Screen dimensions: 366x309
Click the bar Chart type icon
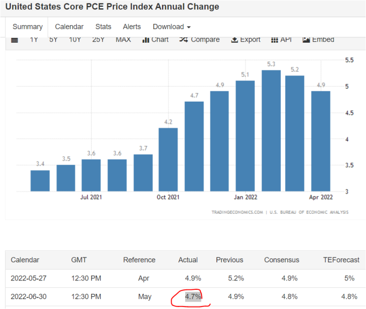point(145,40)
